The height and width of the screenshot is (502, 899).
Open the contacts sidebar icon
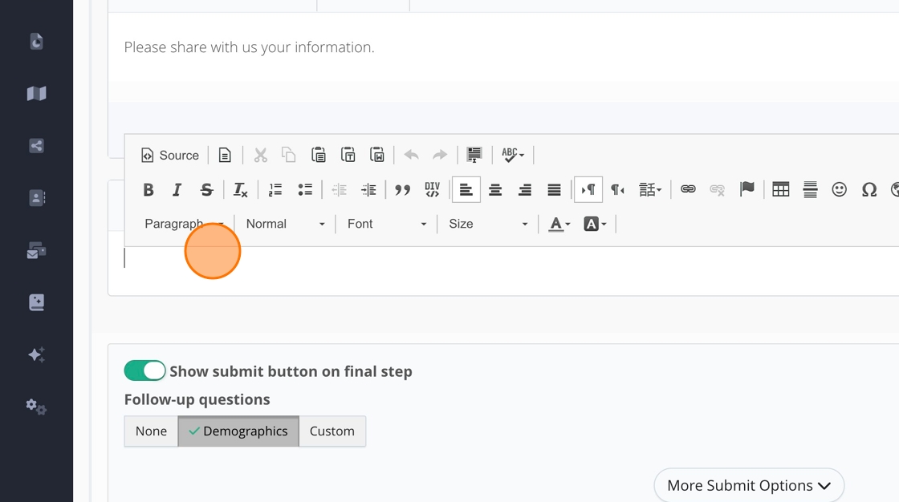(x=37, y=198)
